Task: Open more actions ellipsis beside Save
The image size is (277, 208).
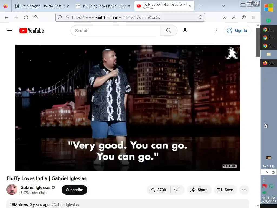Action: click(244, 190)
